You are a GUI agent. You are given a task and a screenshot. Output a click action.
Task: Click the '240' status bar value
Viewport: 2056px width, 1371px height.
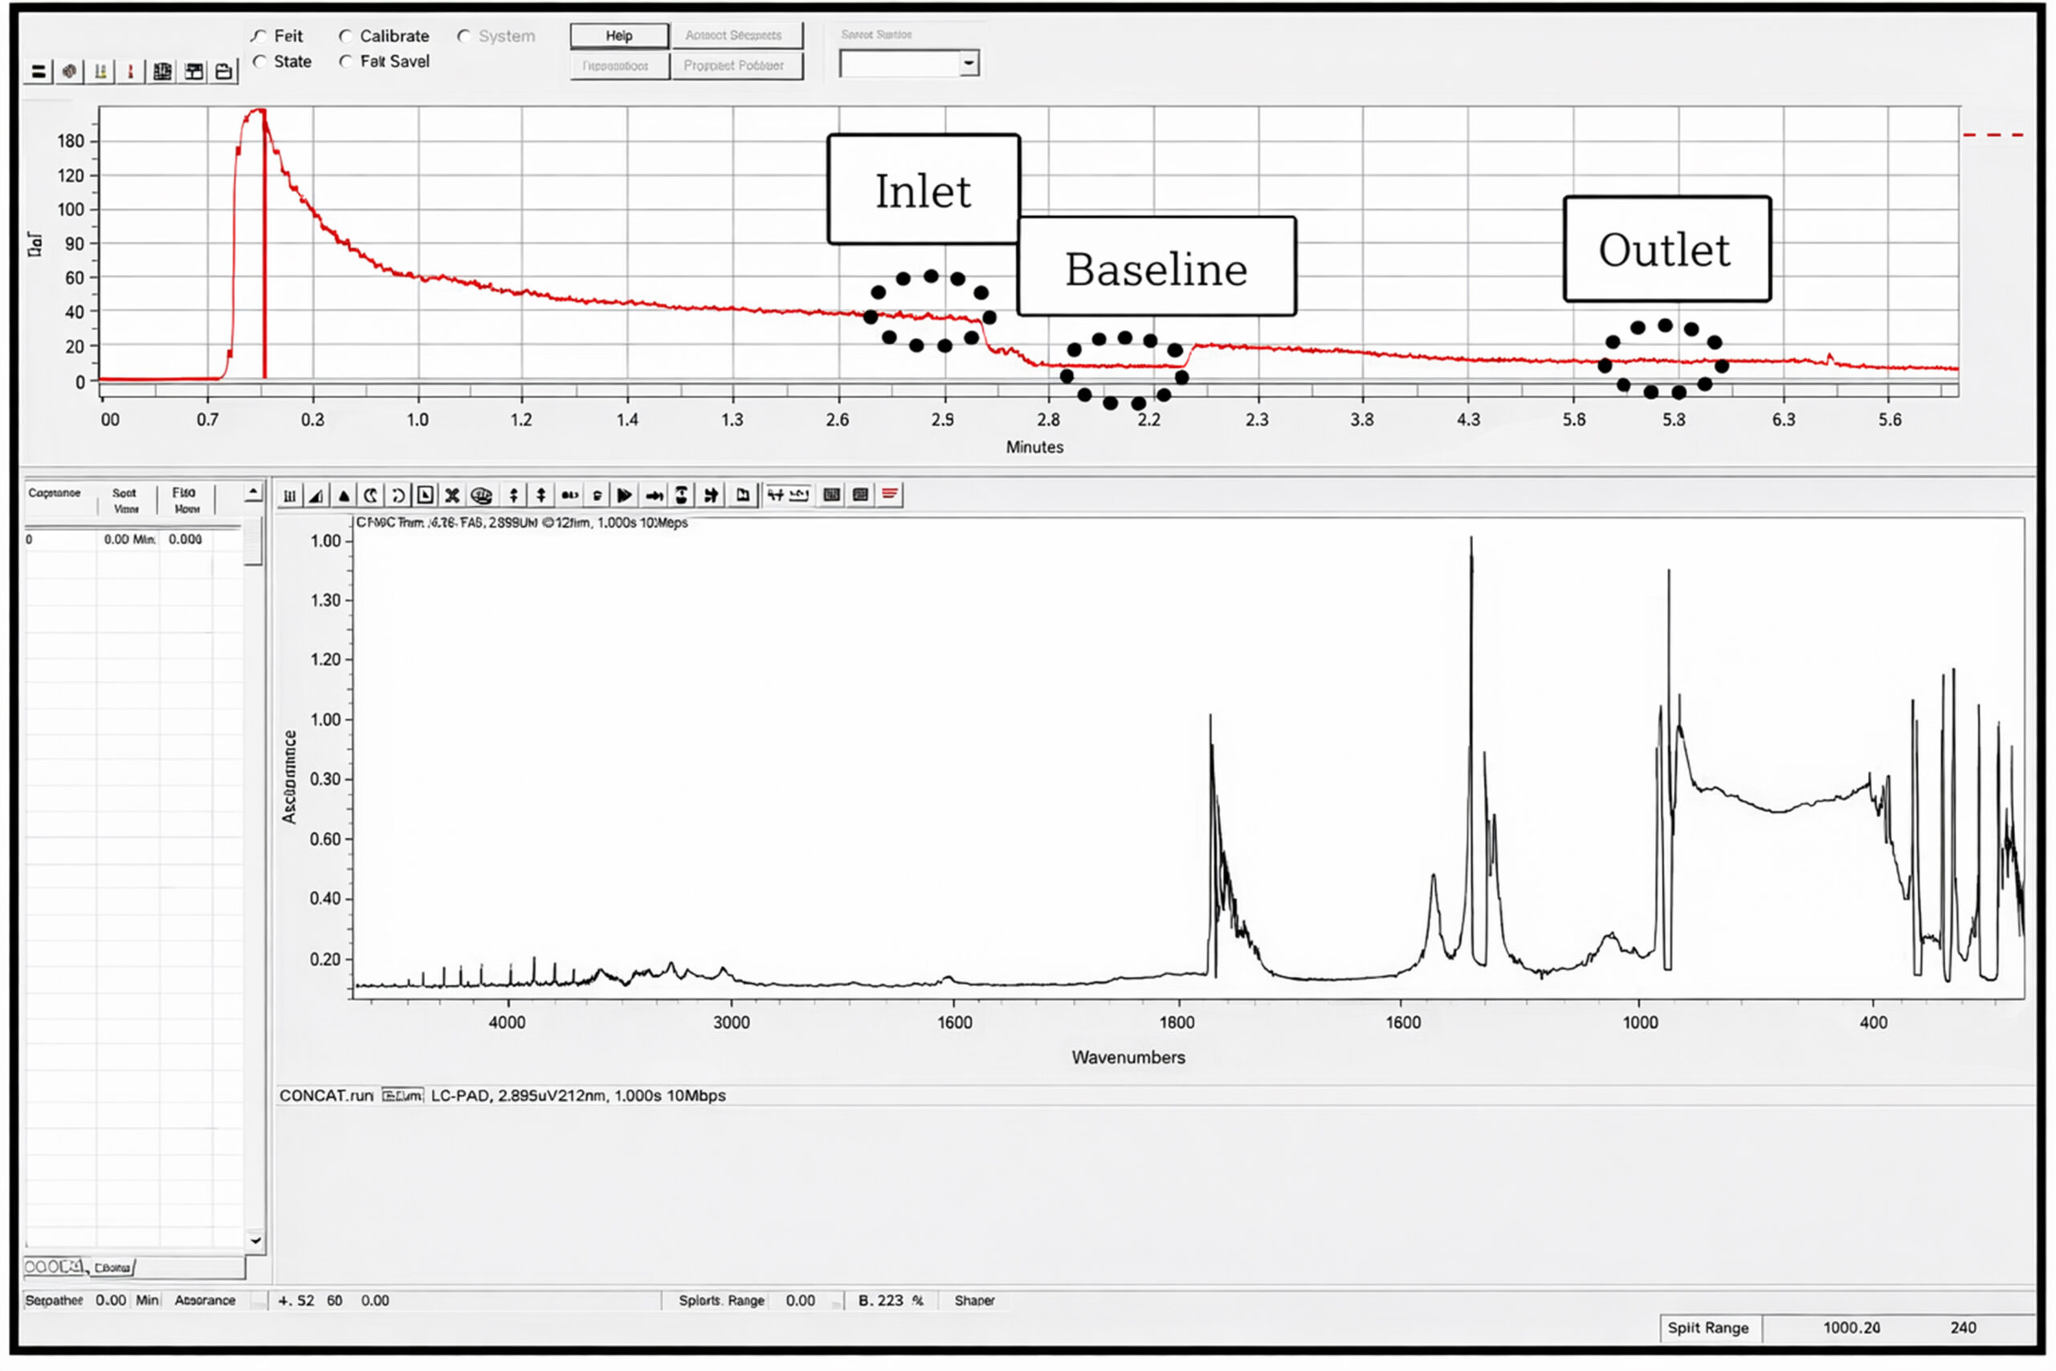point(1963,1328)
